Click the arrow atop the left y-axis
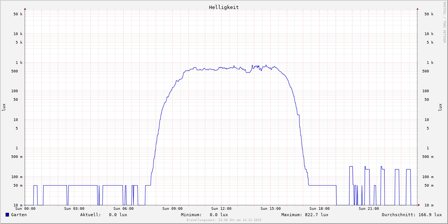Viewport: 448px width, 224px height. 25,9
